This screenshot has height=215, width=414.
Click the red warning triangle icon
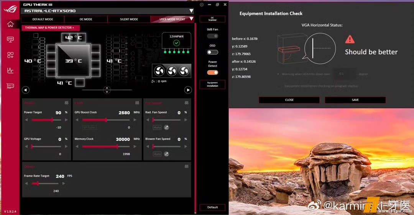click(350, 39)
